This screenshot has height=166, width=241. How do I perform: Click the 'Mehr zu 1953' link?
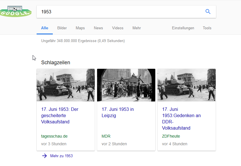coord(61,156)
